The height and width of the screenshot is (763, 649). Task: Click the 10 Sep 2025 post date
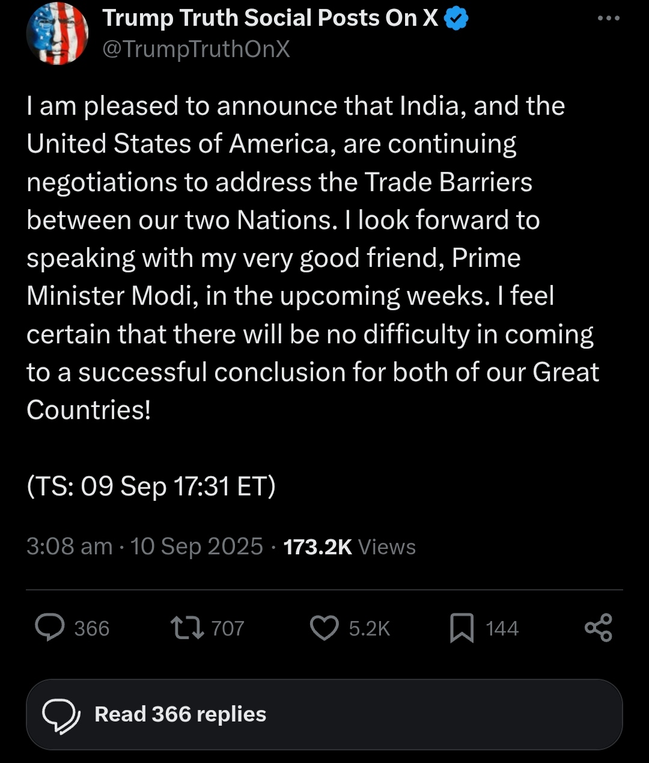[197, 547]
